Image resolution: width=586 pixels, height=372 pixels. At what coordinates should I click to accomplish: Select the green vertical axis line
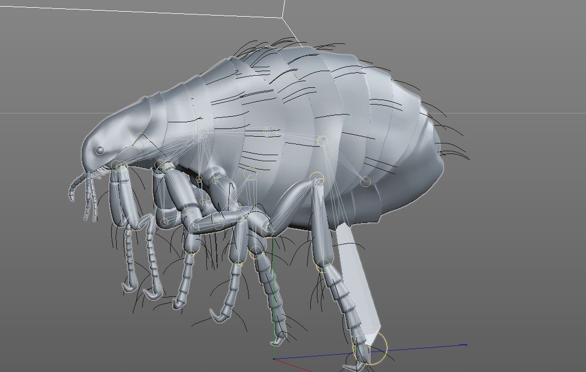(274, 297)
